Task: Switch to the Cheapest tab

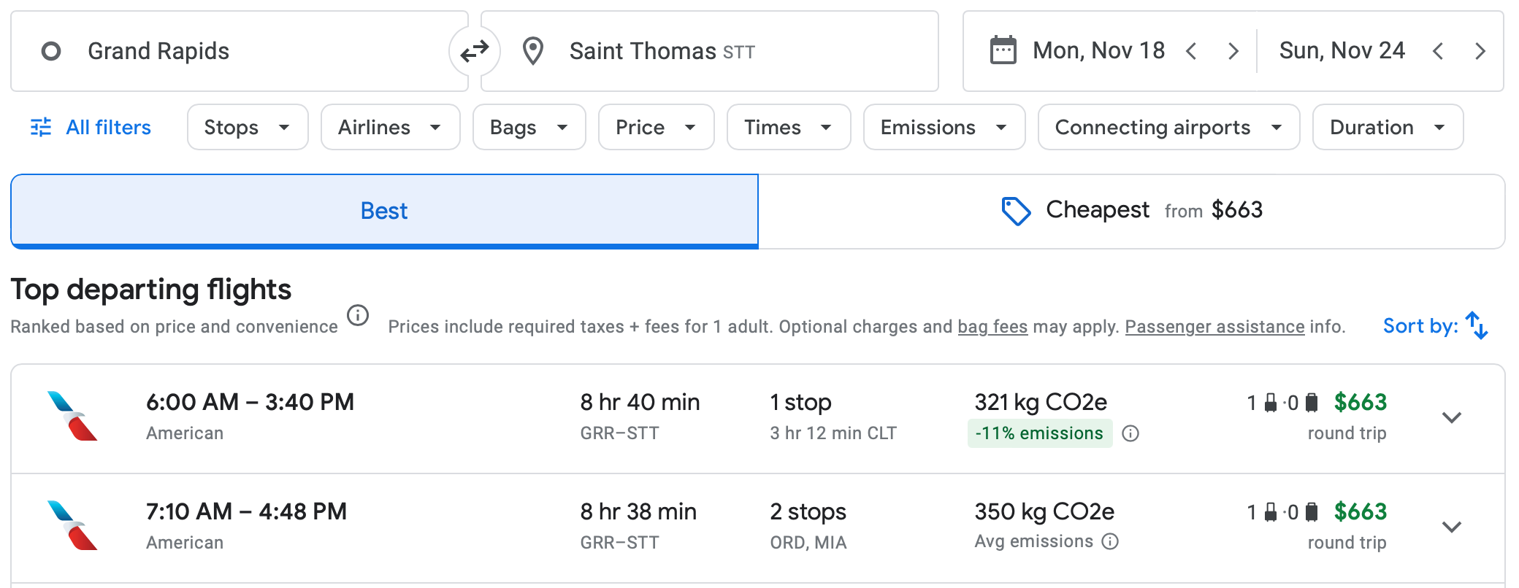Action: (x=1131, y=211)
